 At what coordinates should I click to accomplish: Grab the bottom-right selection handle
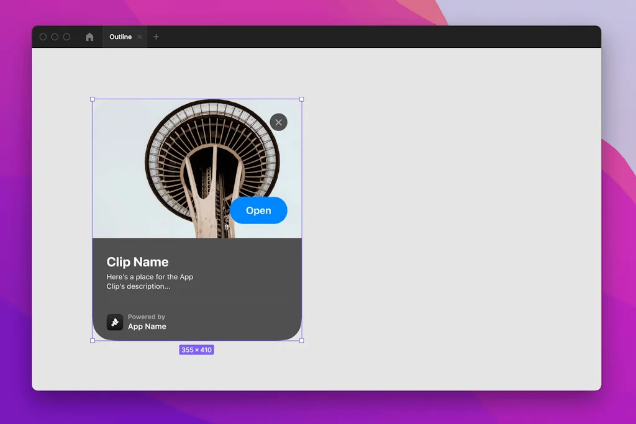301,341
